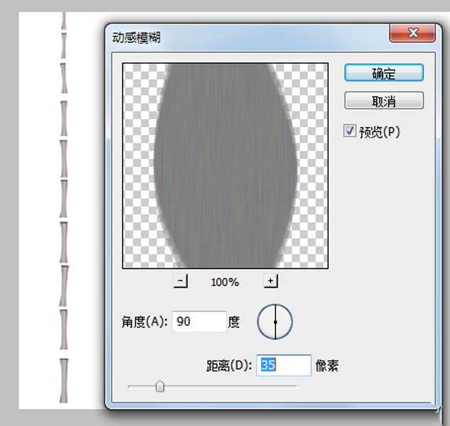Toggle the 预览(P) checkbox
This screenshot has height=426, width=450.
point(349,131)
